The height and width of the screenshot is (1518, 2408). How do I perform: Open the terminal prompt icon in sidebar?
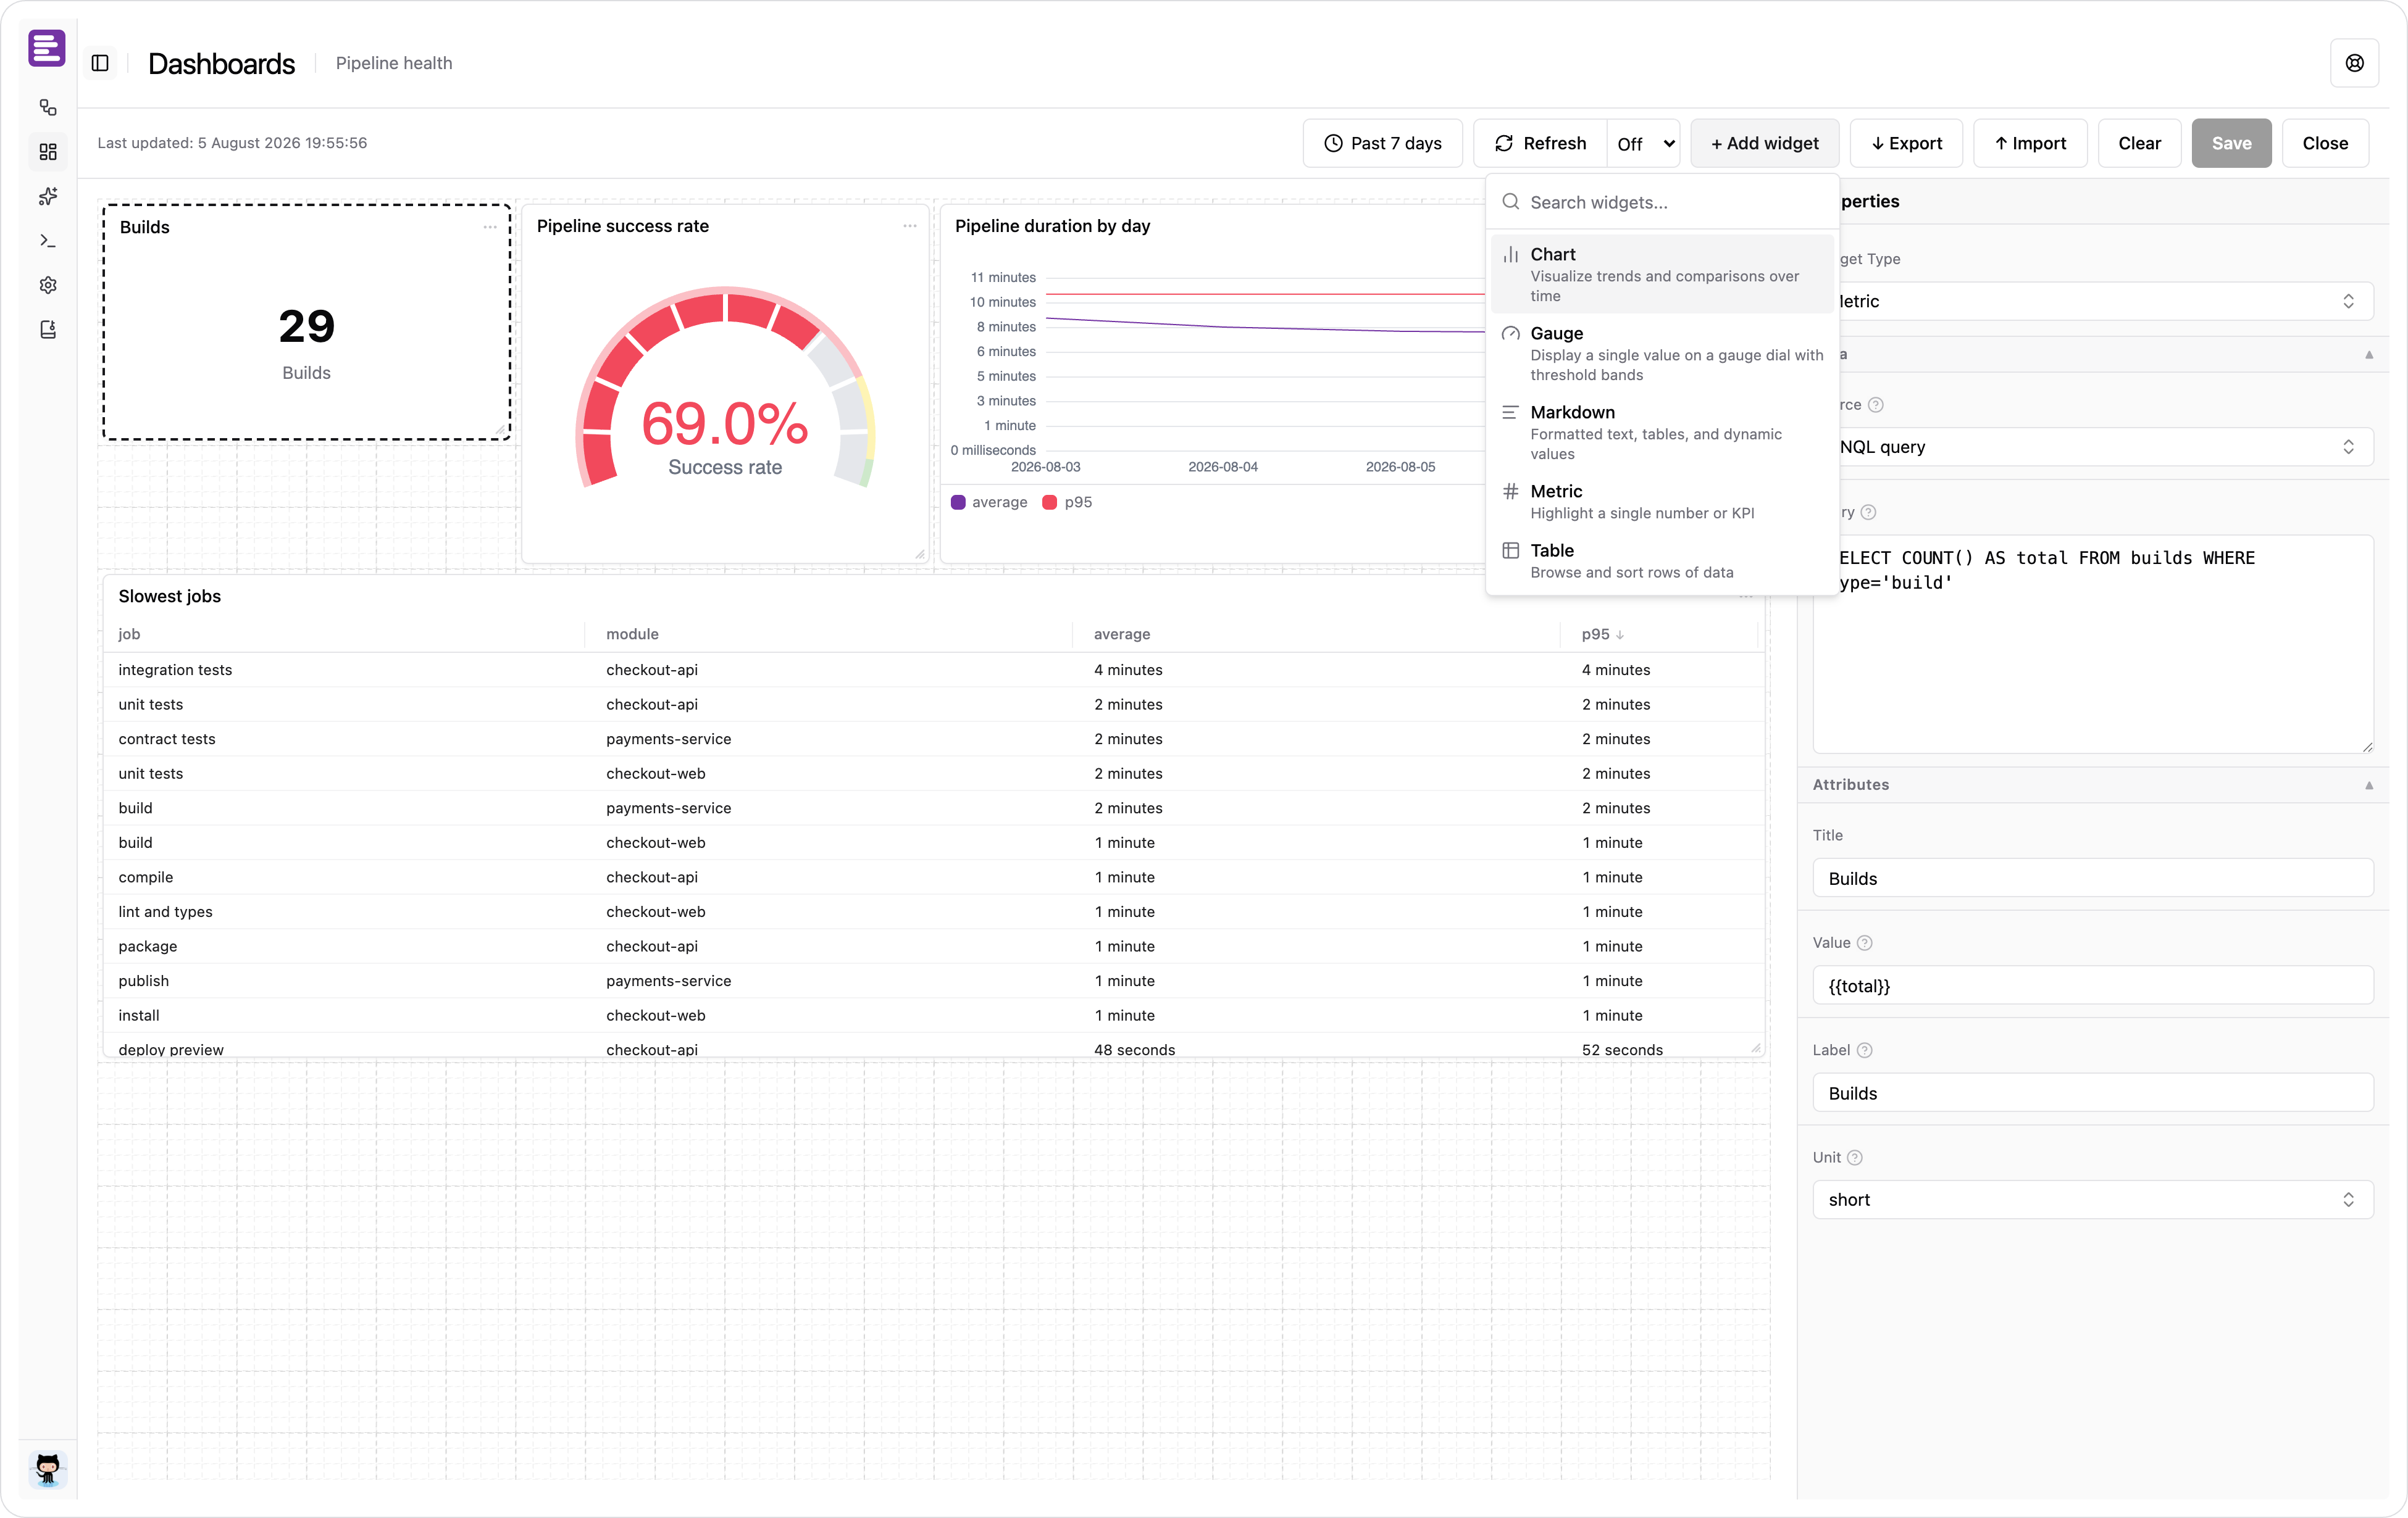(47, 241)
